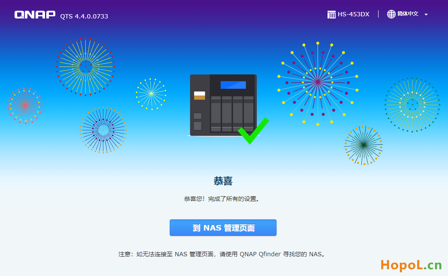This screenshot has width=448, height=276.
Task: Click the green checkmark icon
Action: click(x=253, y=131)
